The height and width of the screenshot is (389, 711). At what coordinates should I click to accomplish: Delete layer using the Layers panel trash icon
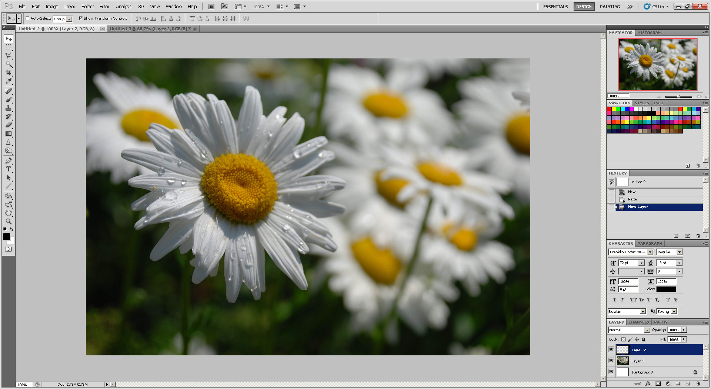pyautogui.click(x=698, y=383)
